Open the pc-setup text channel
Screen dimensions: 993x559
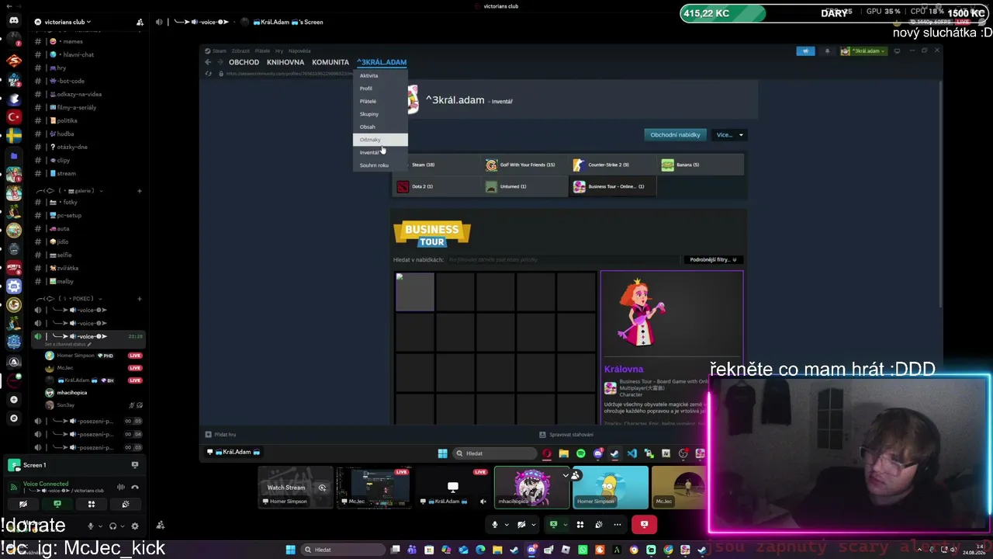pos(69,215)
